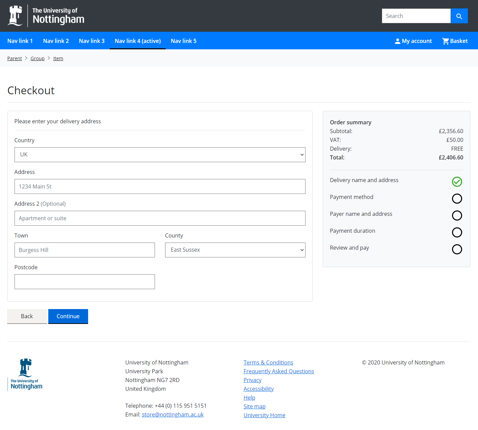Open My account person icon
This screenshot has height=430, width=478.
click(397, 41)
